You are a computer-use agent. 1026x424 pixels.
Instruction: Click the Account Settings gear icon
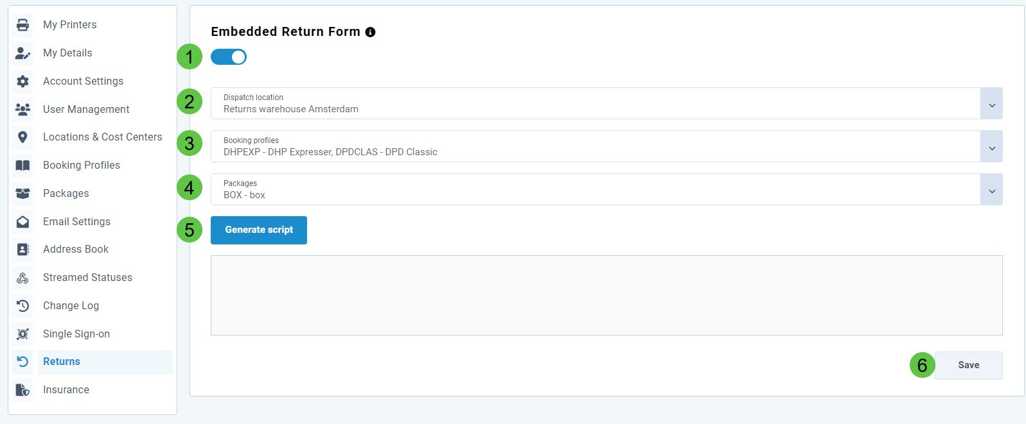(x=22, y=81)
